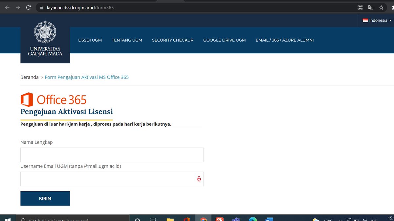Open EMAIL / 365 / AZURE ALUMNI menu item

point(285,40)
